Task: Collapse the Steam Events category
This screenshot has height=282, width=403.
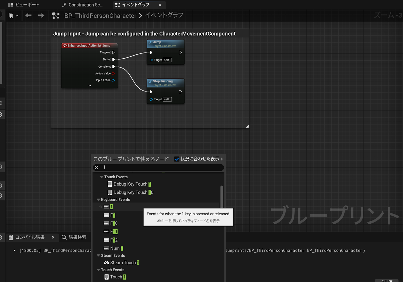Action: [98, 256]
